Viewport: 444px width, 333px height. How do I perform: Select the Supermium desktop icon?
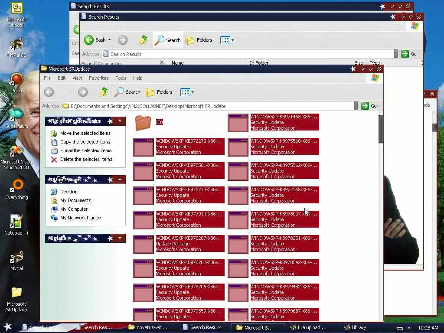click(x=16, y=118)
